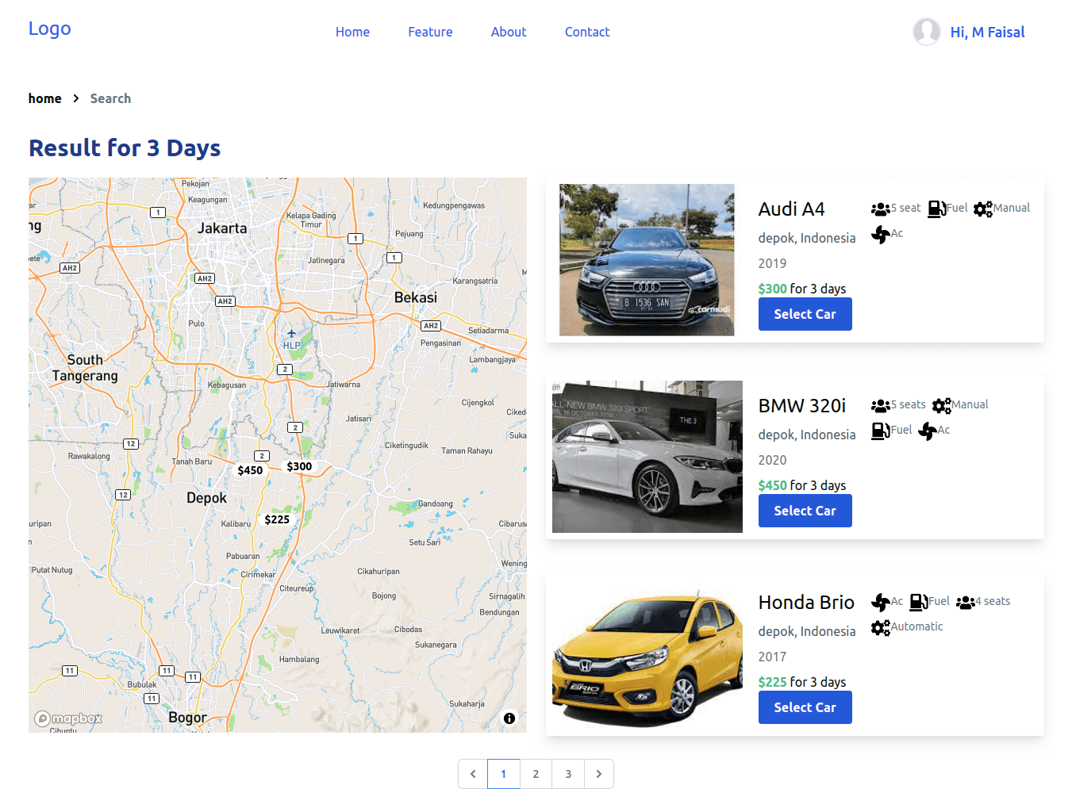This screenshot has height=789, width=1072.
Task: Click the $300 for 3 days price text
Action: 802,289
